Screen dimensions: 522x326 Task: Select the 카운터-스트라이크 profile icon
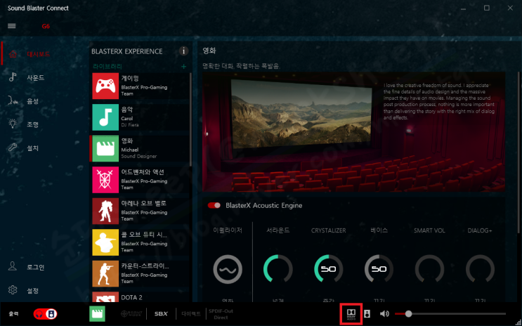click(x=105, y=274)
